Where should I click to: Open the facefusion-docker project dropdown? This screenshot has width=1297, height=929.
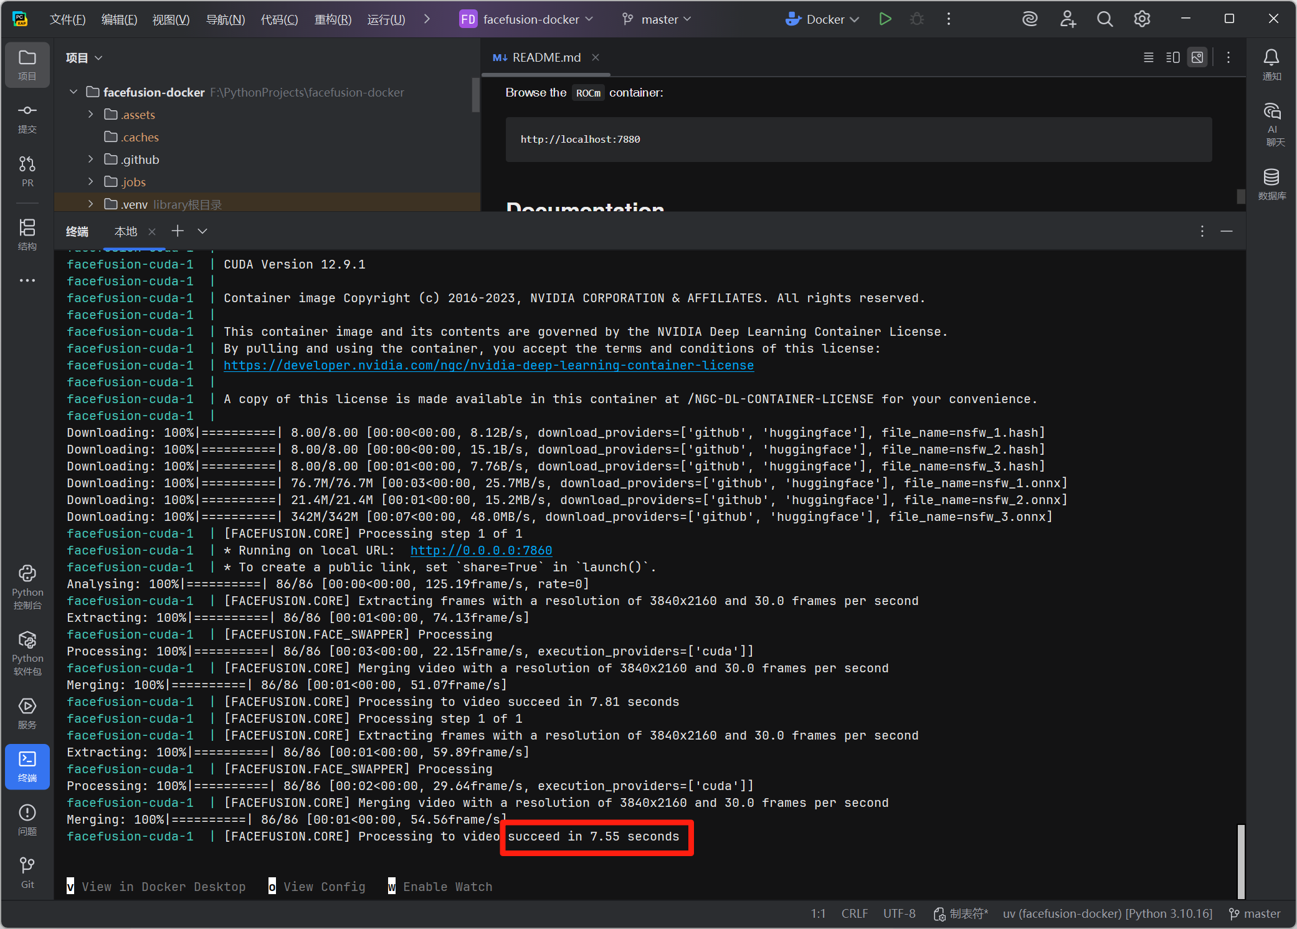coord(526,19)
